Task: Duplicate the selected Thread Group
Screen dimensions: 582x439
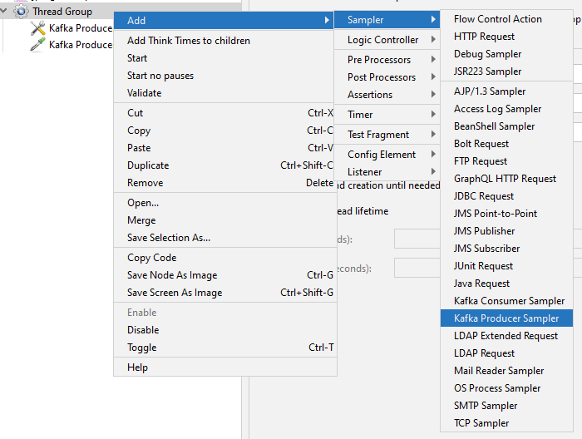Action: pos(148,165)
